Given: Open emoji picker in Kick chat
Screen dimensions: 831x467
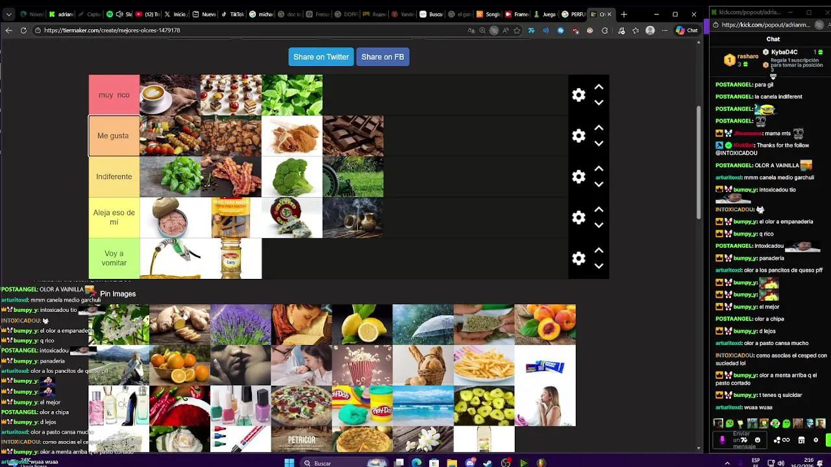Looking at the screenshot, I should point(757,440).
